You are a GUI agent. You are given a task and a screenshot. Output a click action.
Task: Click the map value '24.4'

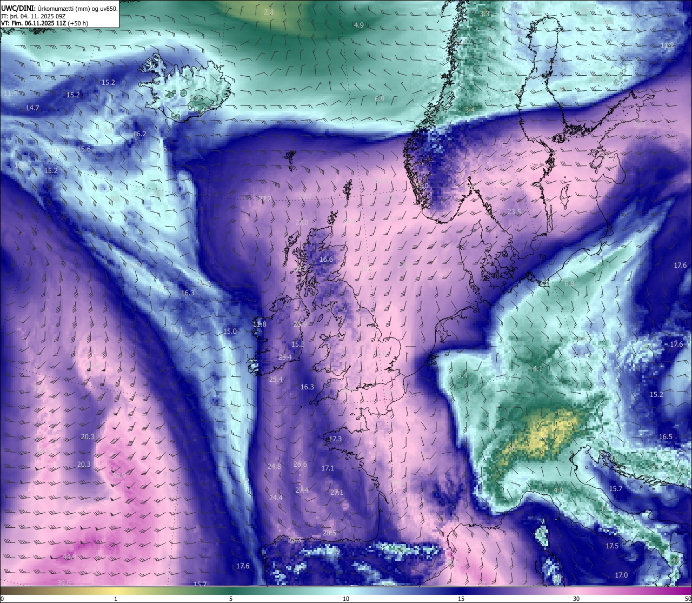point(276,498)
